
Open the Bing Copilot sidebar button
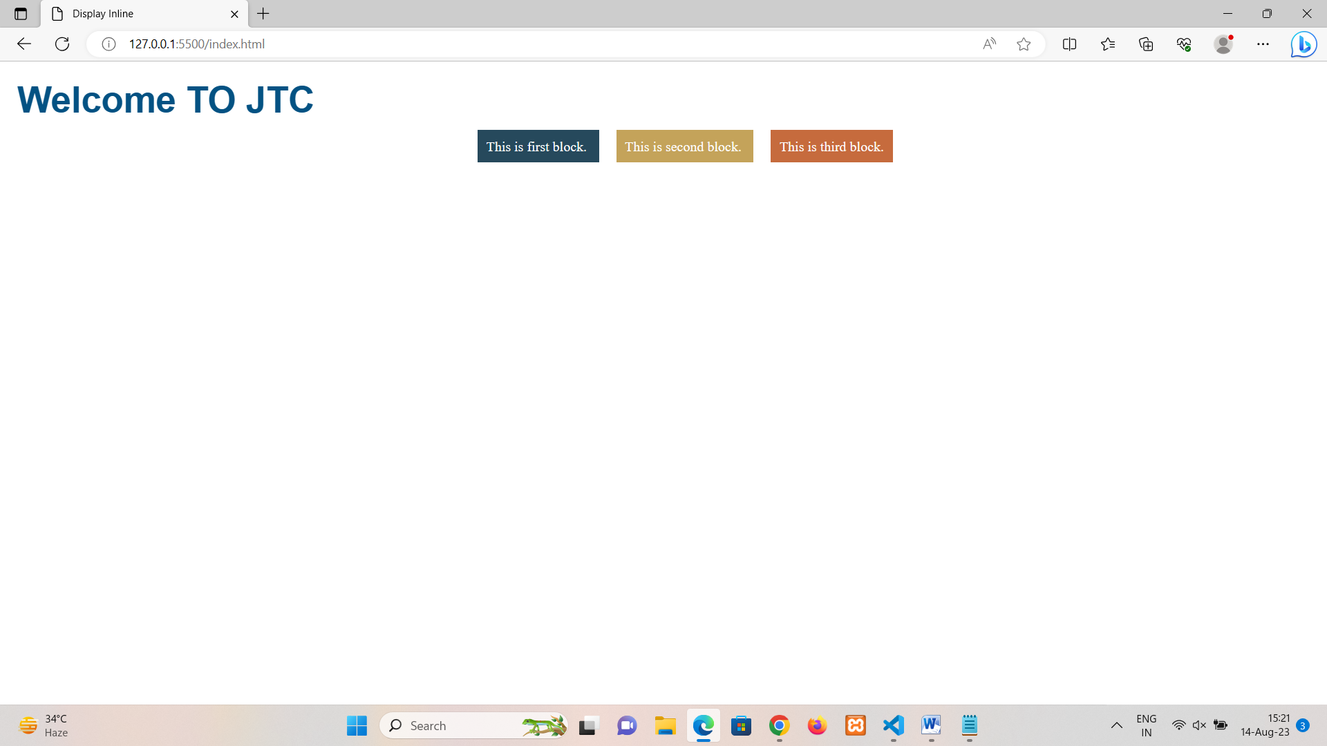coord(1304,44)
